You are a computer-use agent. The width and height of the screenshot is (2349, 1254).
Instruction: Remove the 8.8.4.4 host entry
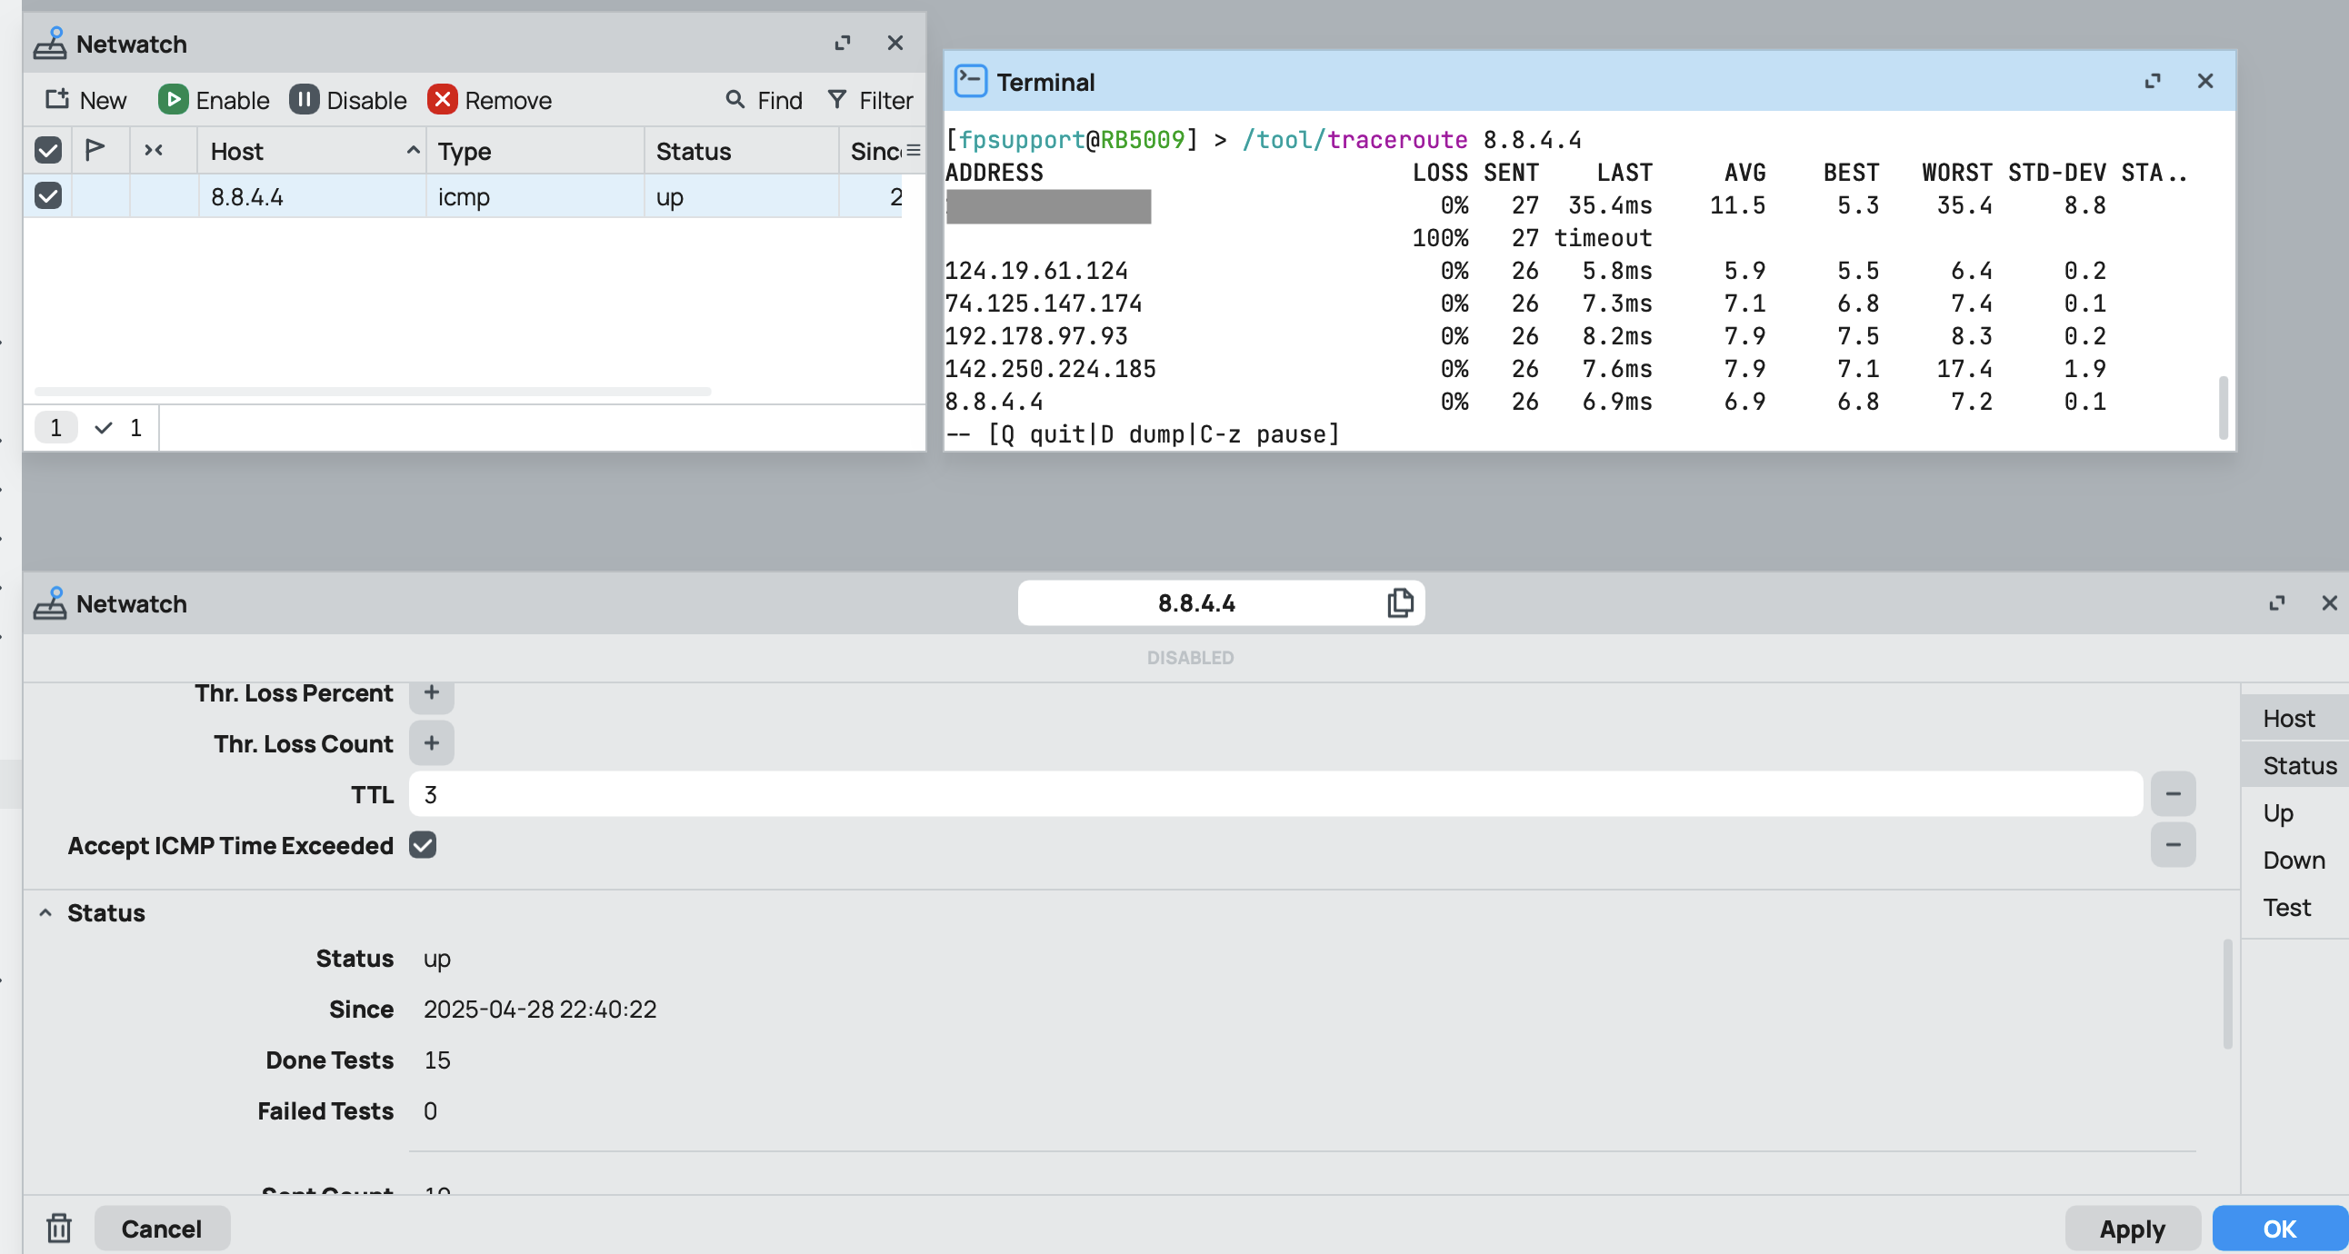tap(491, 100)
